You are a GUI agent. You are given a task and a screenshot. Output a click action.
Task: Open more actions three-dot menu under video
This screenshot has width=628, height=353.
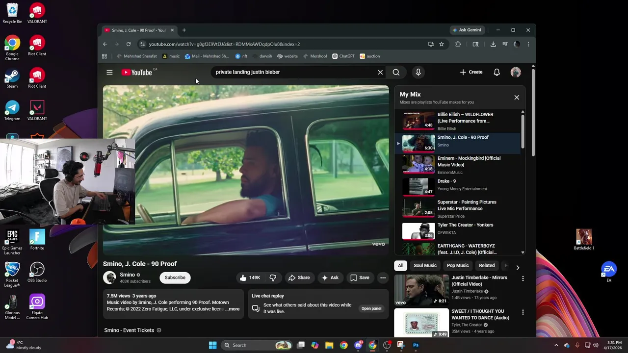383,277
